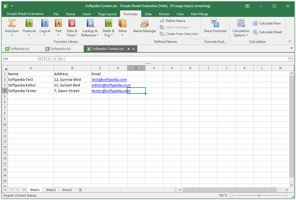Open Financial functions library
Viewport: 296px width, 200px height.
(x=29, y=28)
